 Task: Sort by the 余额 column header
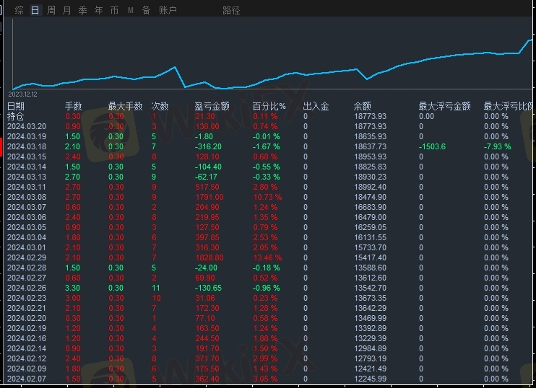click(362, 106)
